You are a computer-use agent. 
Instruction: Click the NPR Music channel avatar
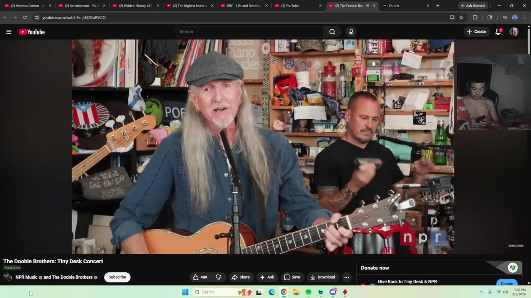[8, 277]
